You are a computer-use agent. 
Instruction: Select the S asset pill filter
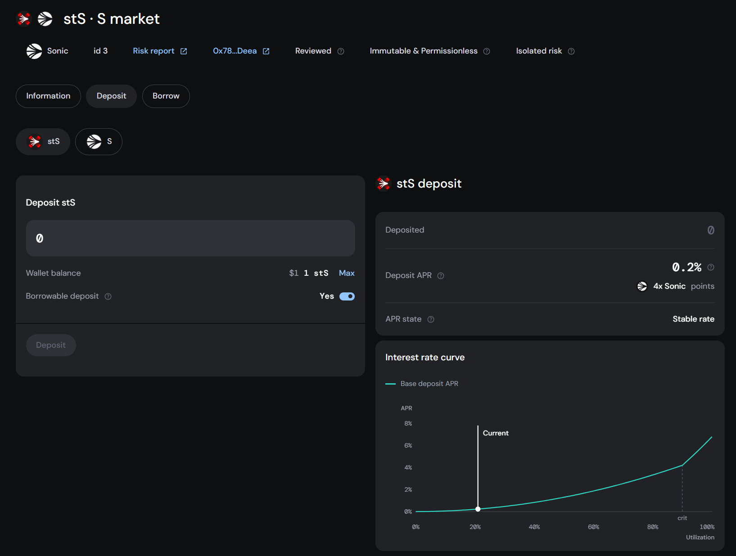[x=99, y=141]
